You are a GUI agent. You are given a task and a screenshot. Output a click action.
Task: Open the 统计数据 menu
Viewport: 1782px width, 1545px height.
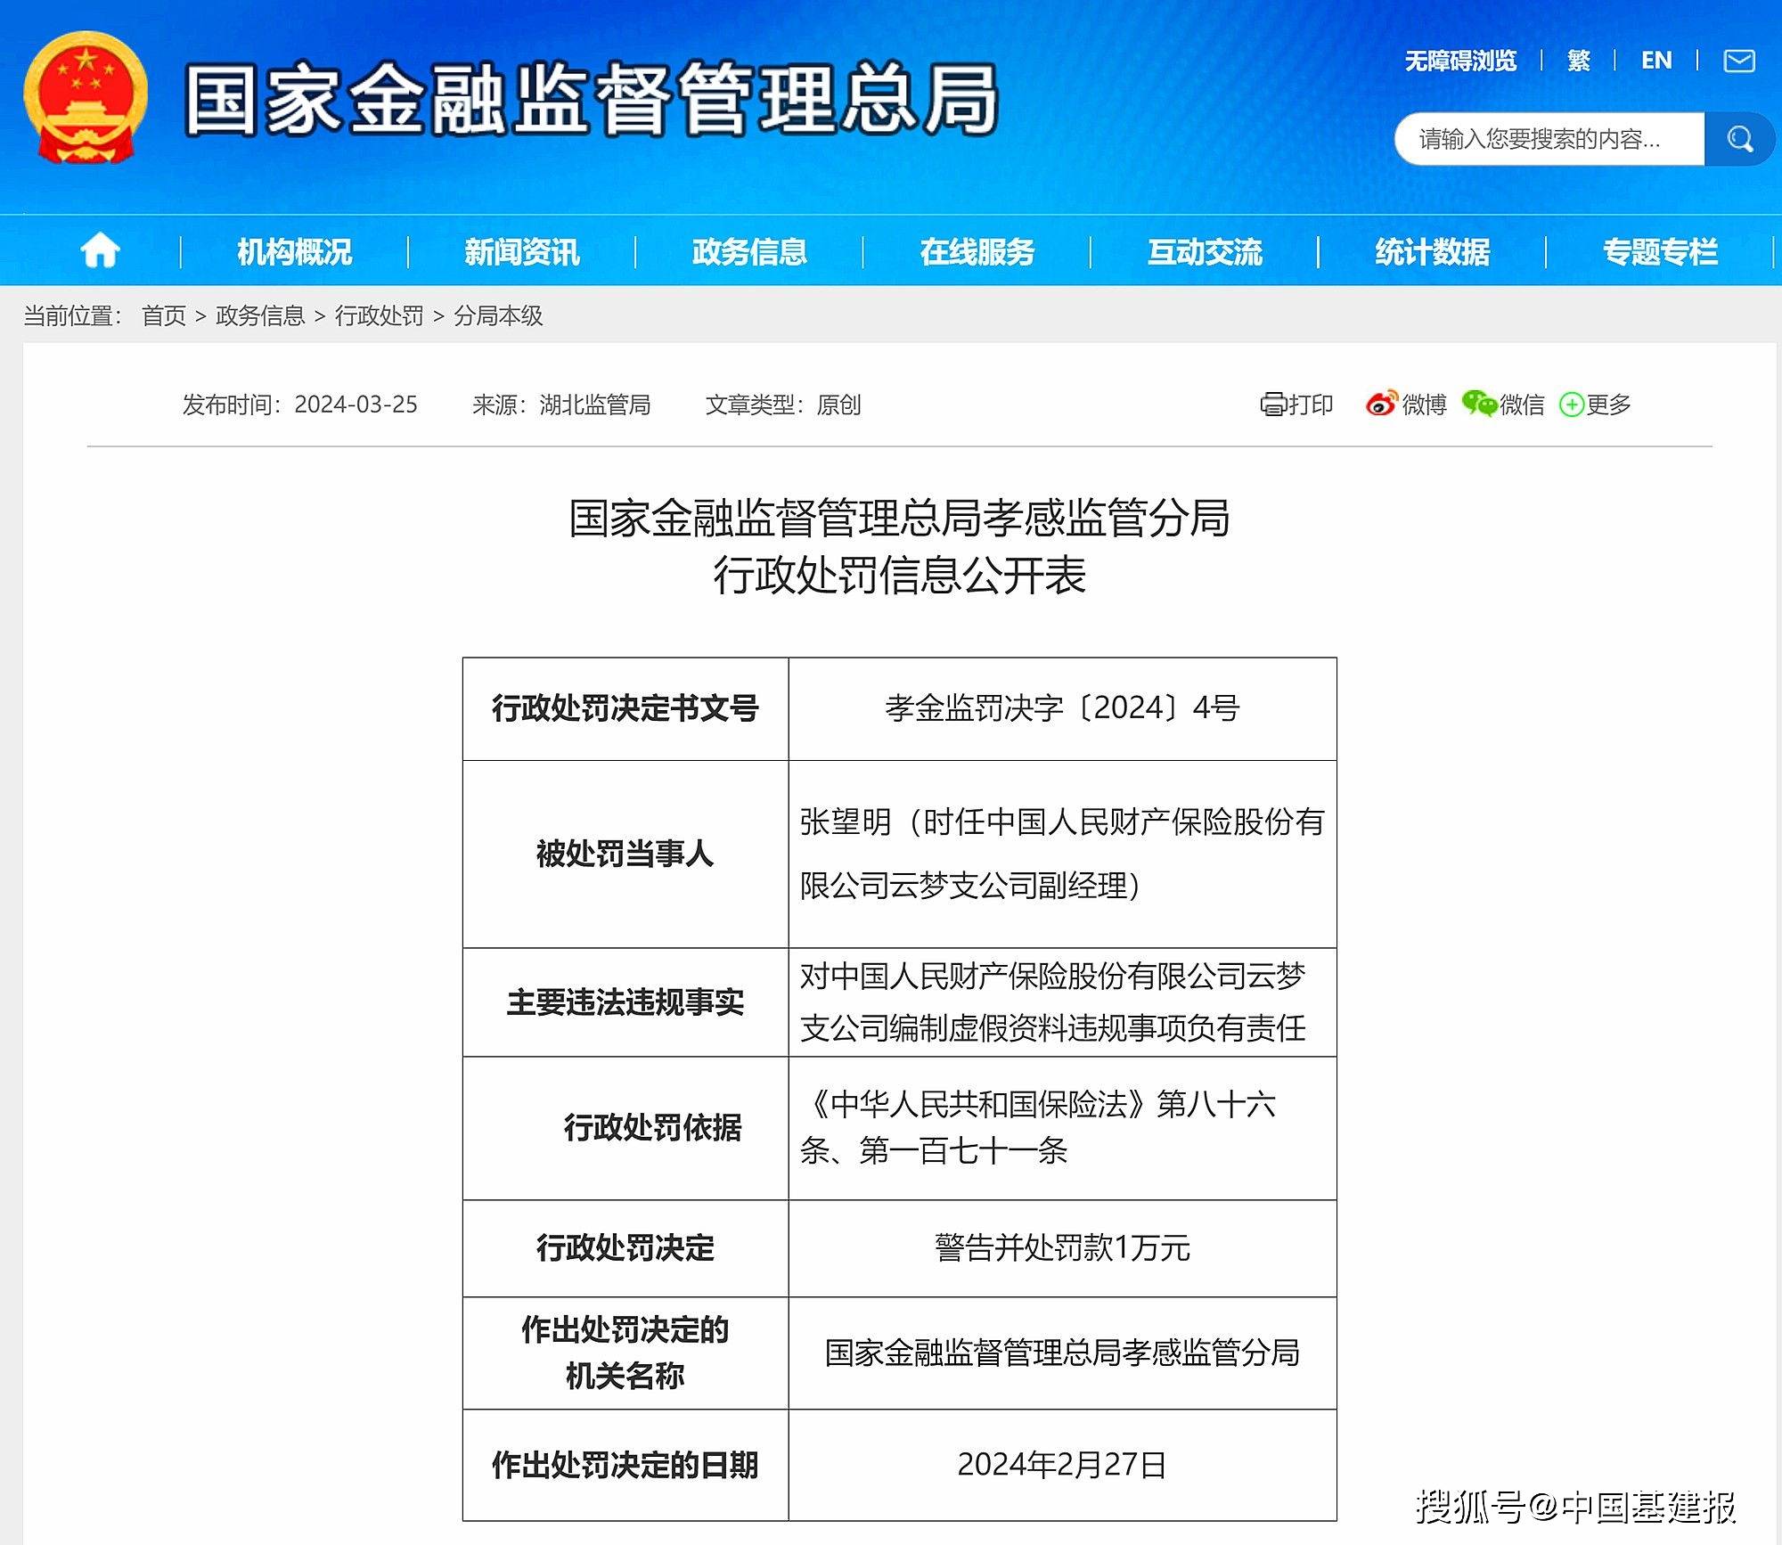pos(1433,252)
